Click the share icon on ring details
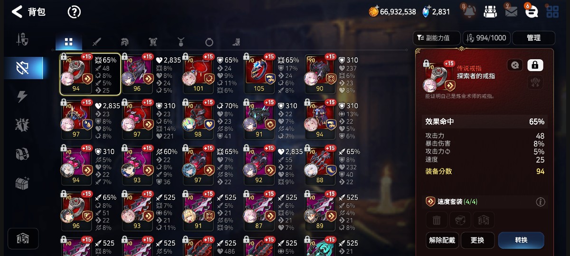This screenshot has height=256, width=570. pos(515,65)
